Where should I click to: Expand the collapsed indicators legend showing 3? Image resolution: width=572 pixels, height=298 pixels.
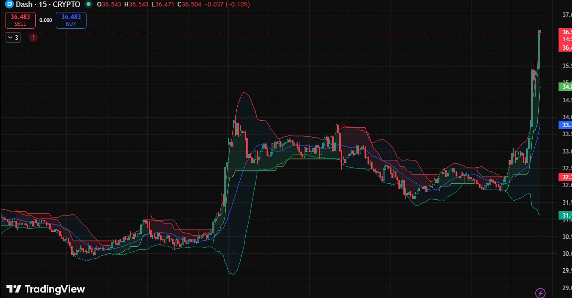[13, 37]
